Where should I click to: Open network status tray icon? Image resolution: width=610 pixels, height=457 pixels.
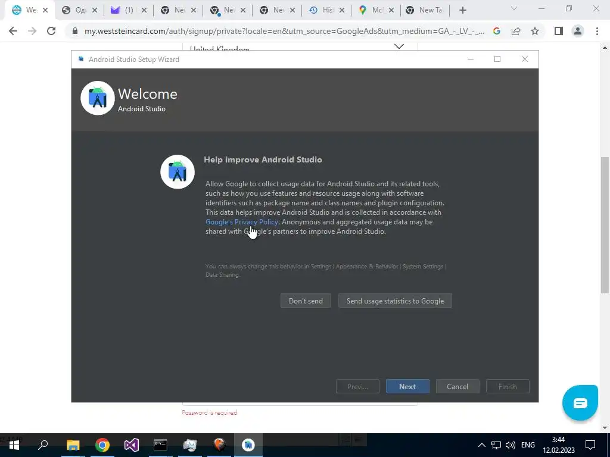click(x=496, y=445)
